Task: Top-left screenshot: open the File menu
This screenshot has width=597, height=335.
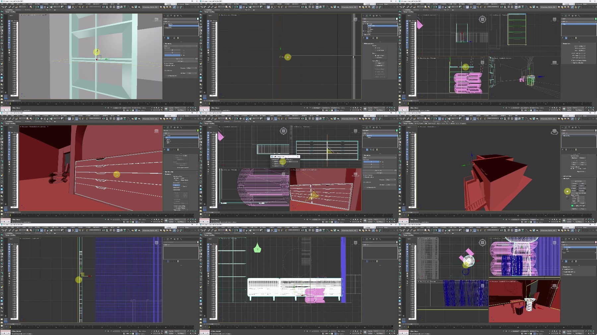Action: (x=2, y=4)
